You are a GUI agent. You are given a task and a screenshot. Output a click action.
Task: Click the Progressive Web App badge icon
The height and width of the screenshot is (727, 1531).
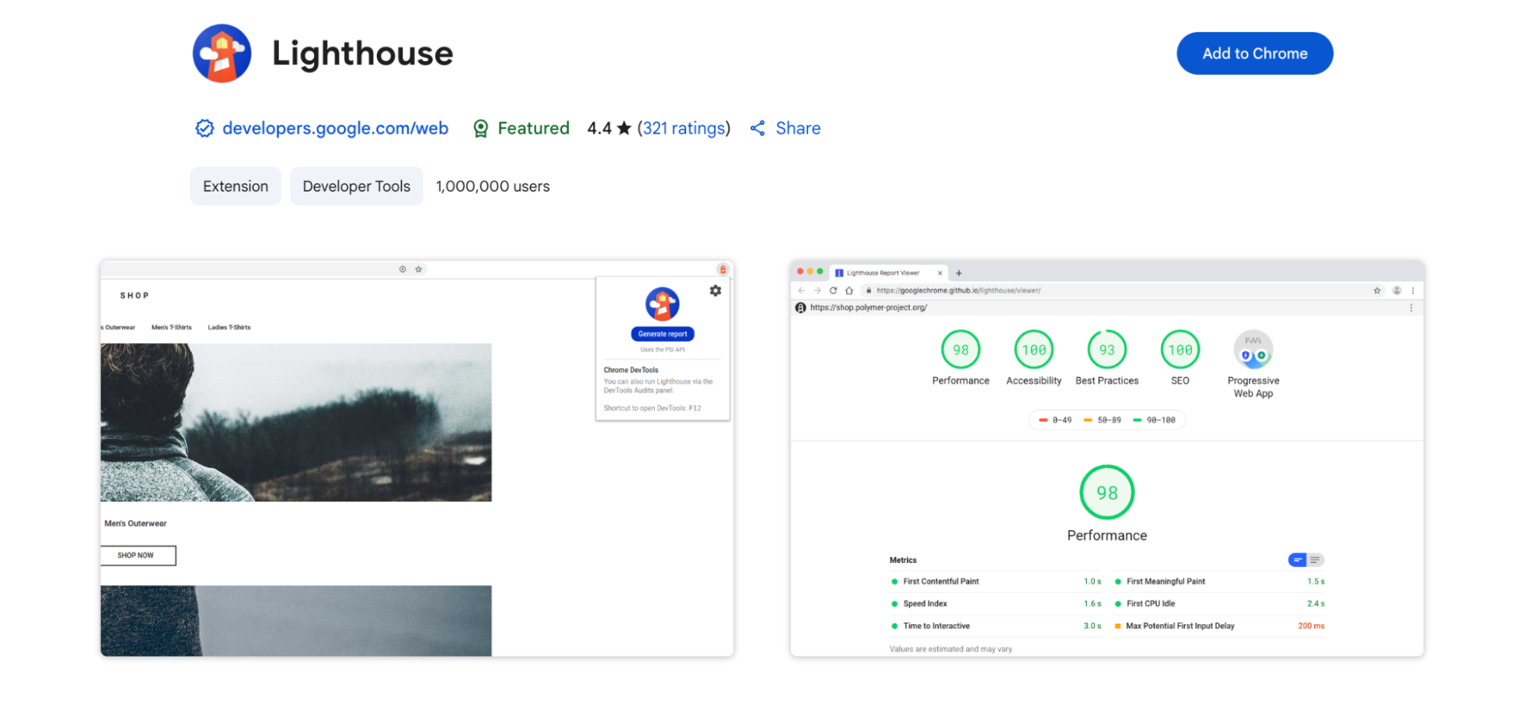point(1253,350)
